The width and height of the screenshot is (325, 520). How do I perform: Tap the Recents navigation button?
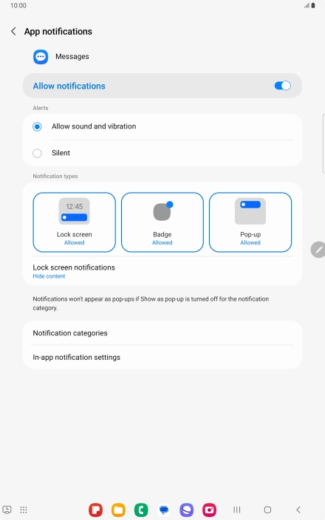[x=237, y=510]
